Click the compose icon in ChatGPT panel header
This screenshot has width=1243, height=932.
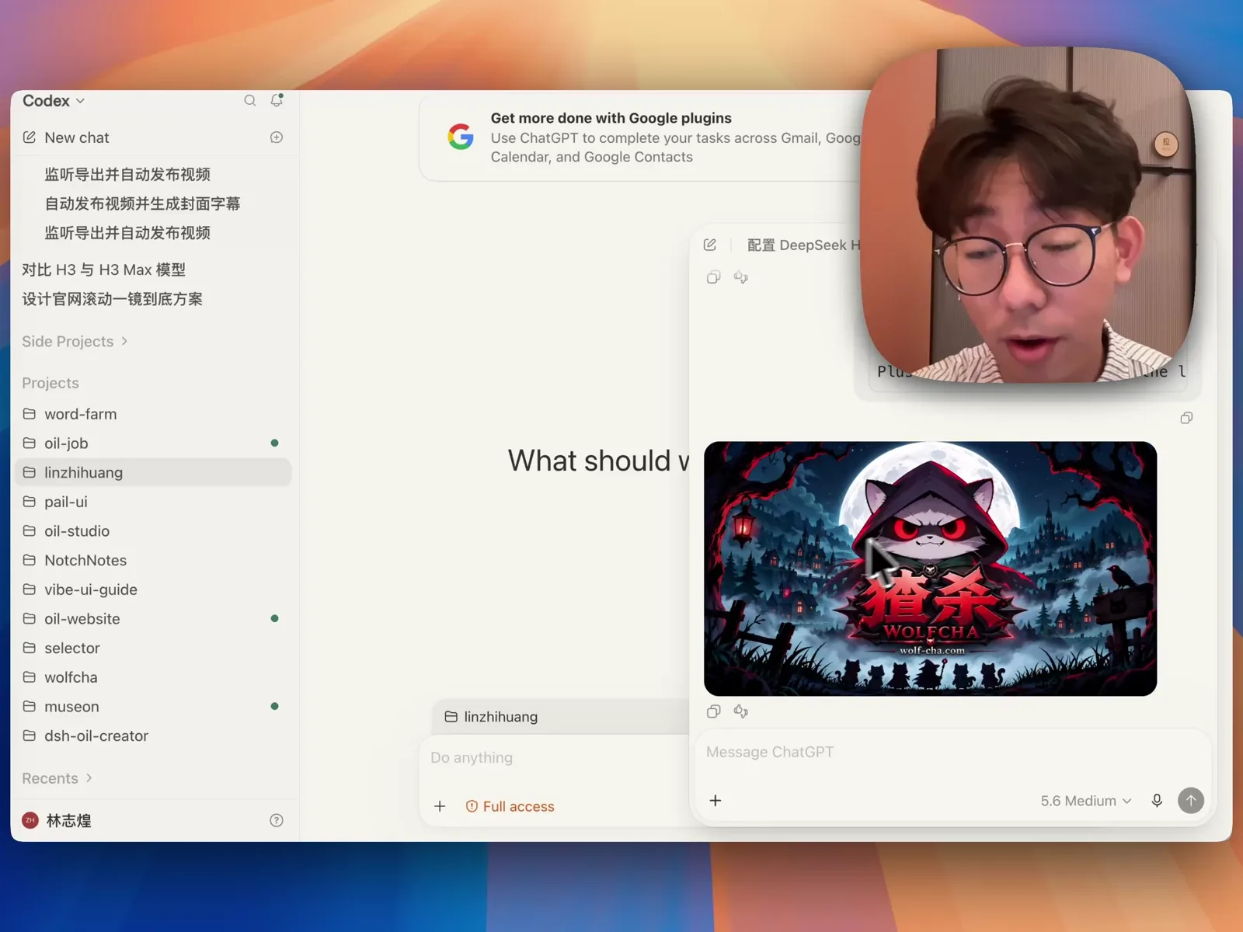pos(710,245)
